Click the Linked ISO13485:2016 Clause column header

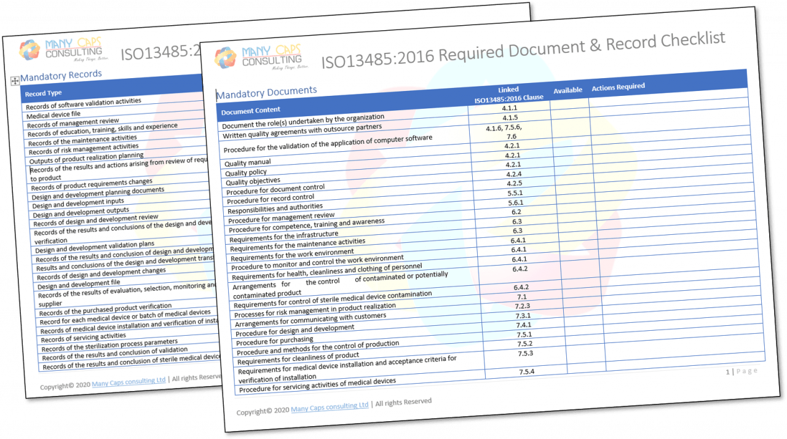508,93
